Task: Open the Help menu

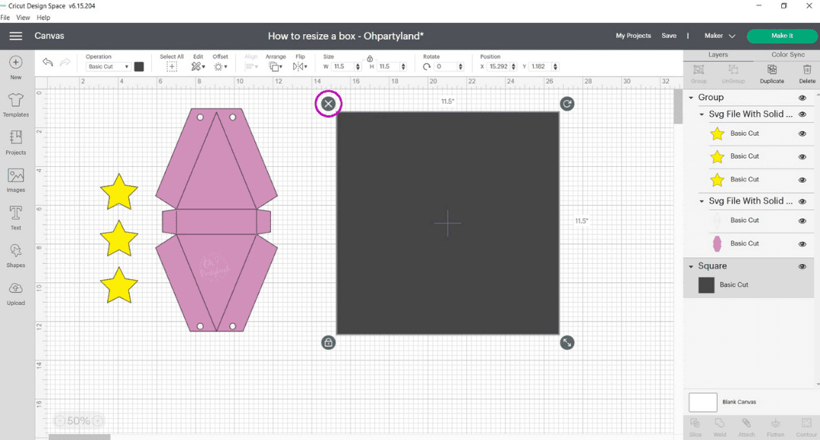Action: tap(43, 17)
